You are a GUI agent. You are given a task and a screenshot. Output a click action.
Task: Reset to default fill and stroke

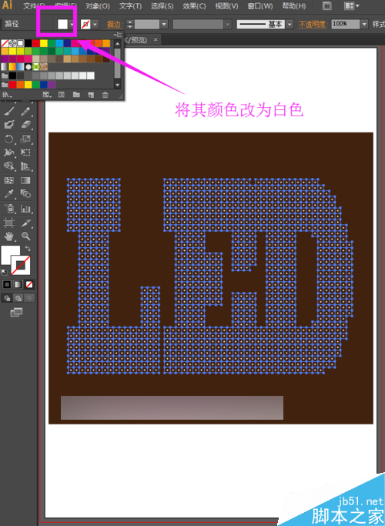[4, 272]
